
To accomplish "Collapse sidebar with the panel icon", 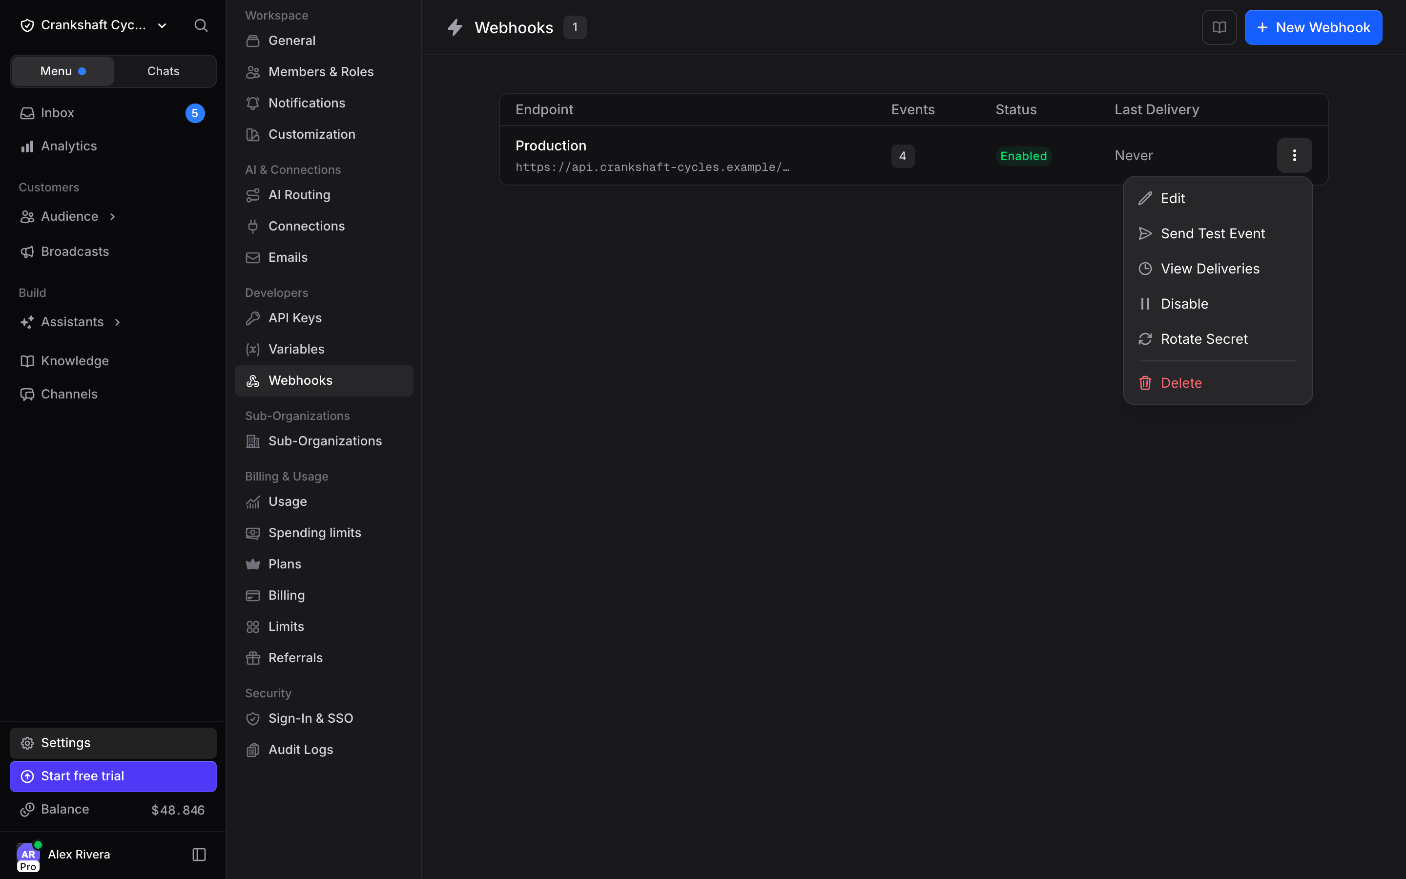I will pyautogui.click(x=199, y=854).
